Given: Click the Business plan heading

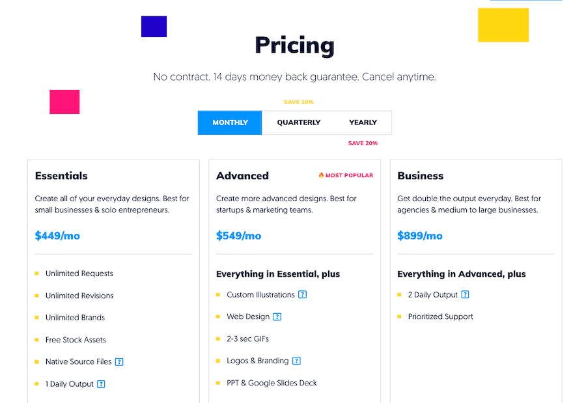Looking at the screenshot, I should [421, 176].
